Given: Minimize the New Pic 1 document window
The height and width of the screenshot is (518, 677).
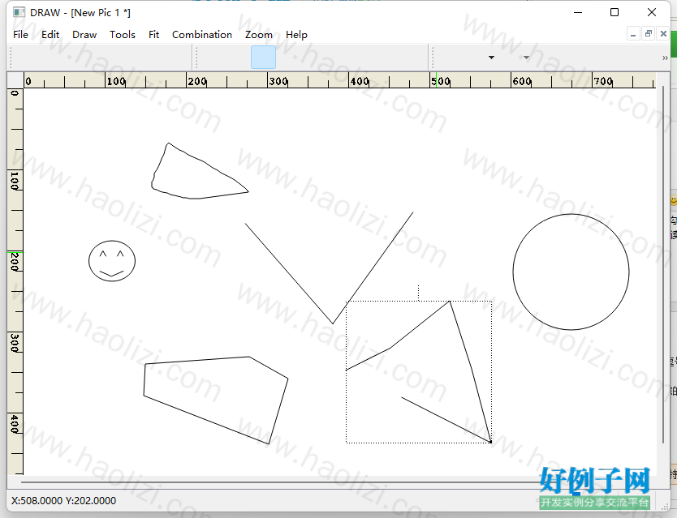Looking at the screenshot, I should (x=633, y=34).
